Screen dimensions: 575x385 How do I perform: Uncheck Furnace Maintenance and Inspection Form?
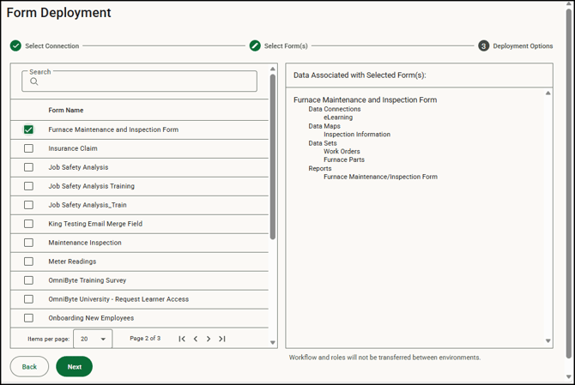(x=28, y=129)
